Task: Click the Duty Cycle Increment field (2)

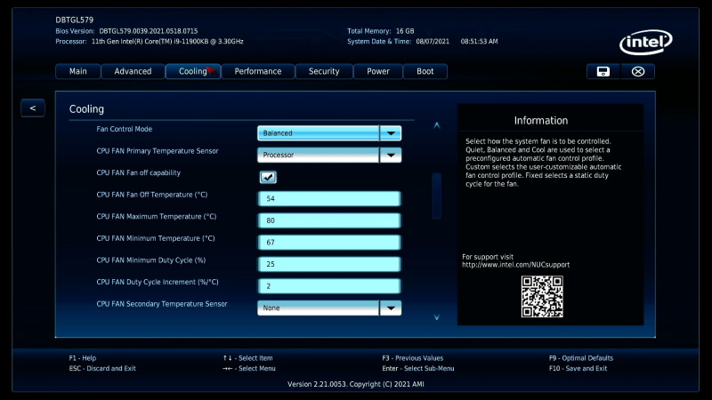Action: click(329, 286)
